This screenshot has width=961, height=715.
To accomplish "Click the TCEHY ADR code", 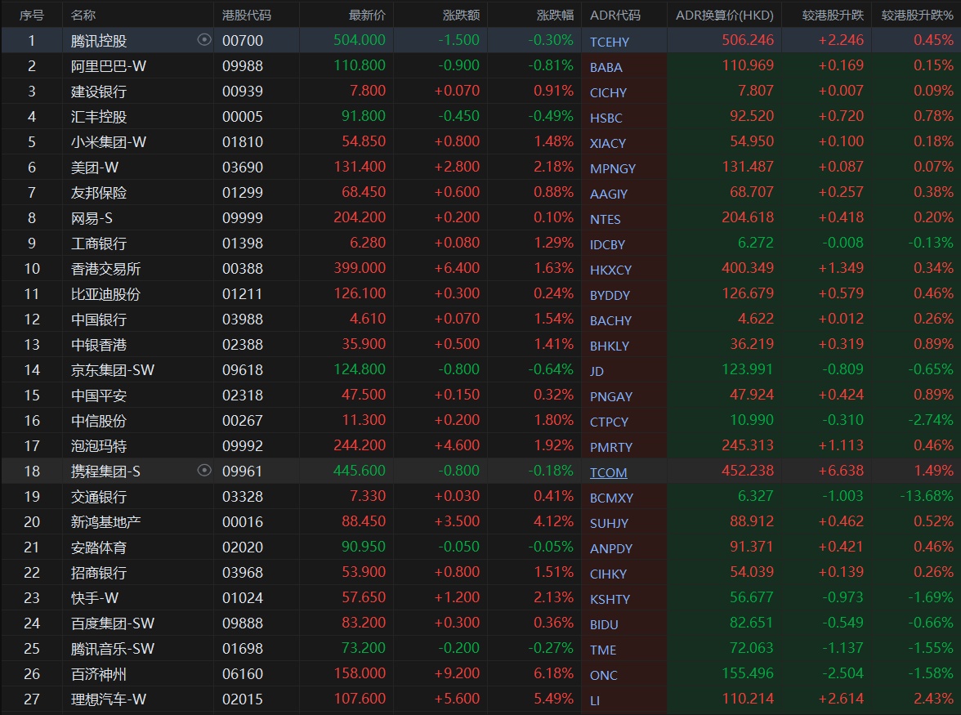I will coord(610,42).
